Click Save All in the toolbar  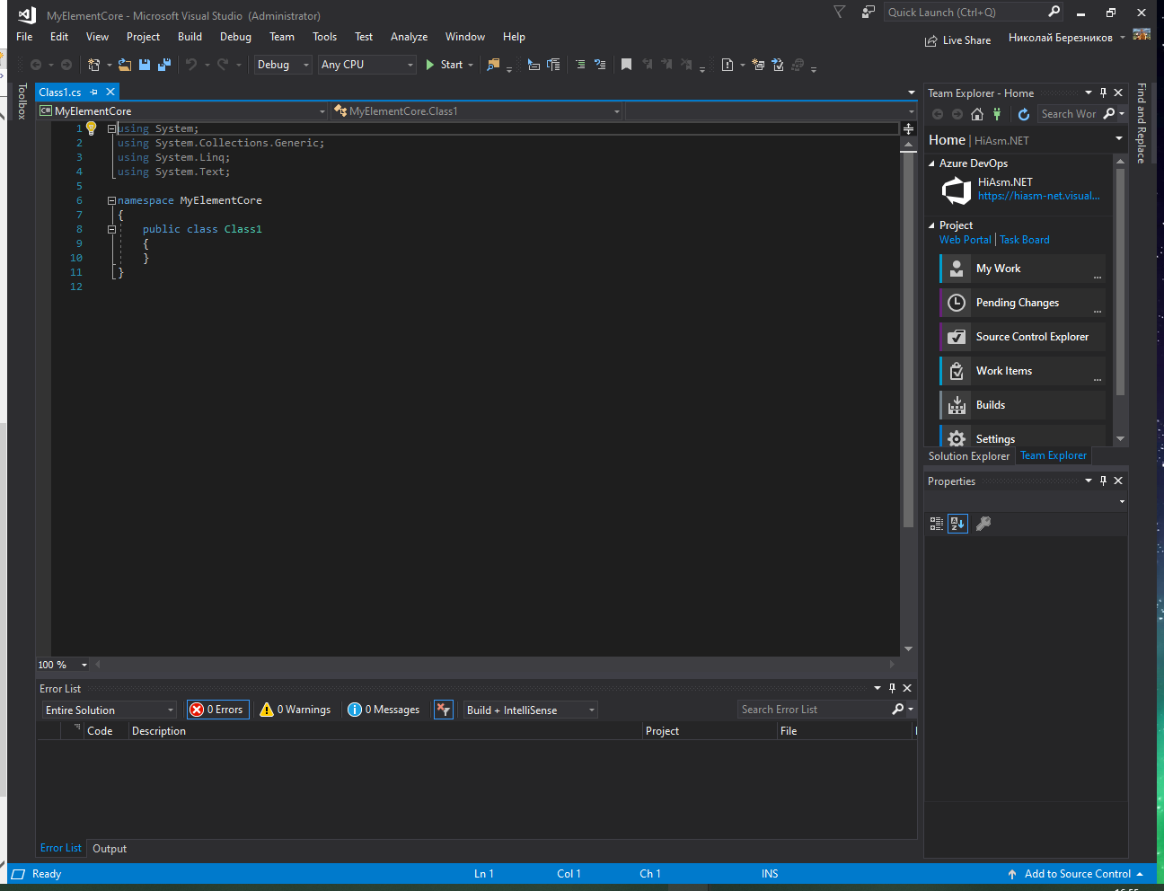click(163, 65)
